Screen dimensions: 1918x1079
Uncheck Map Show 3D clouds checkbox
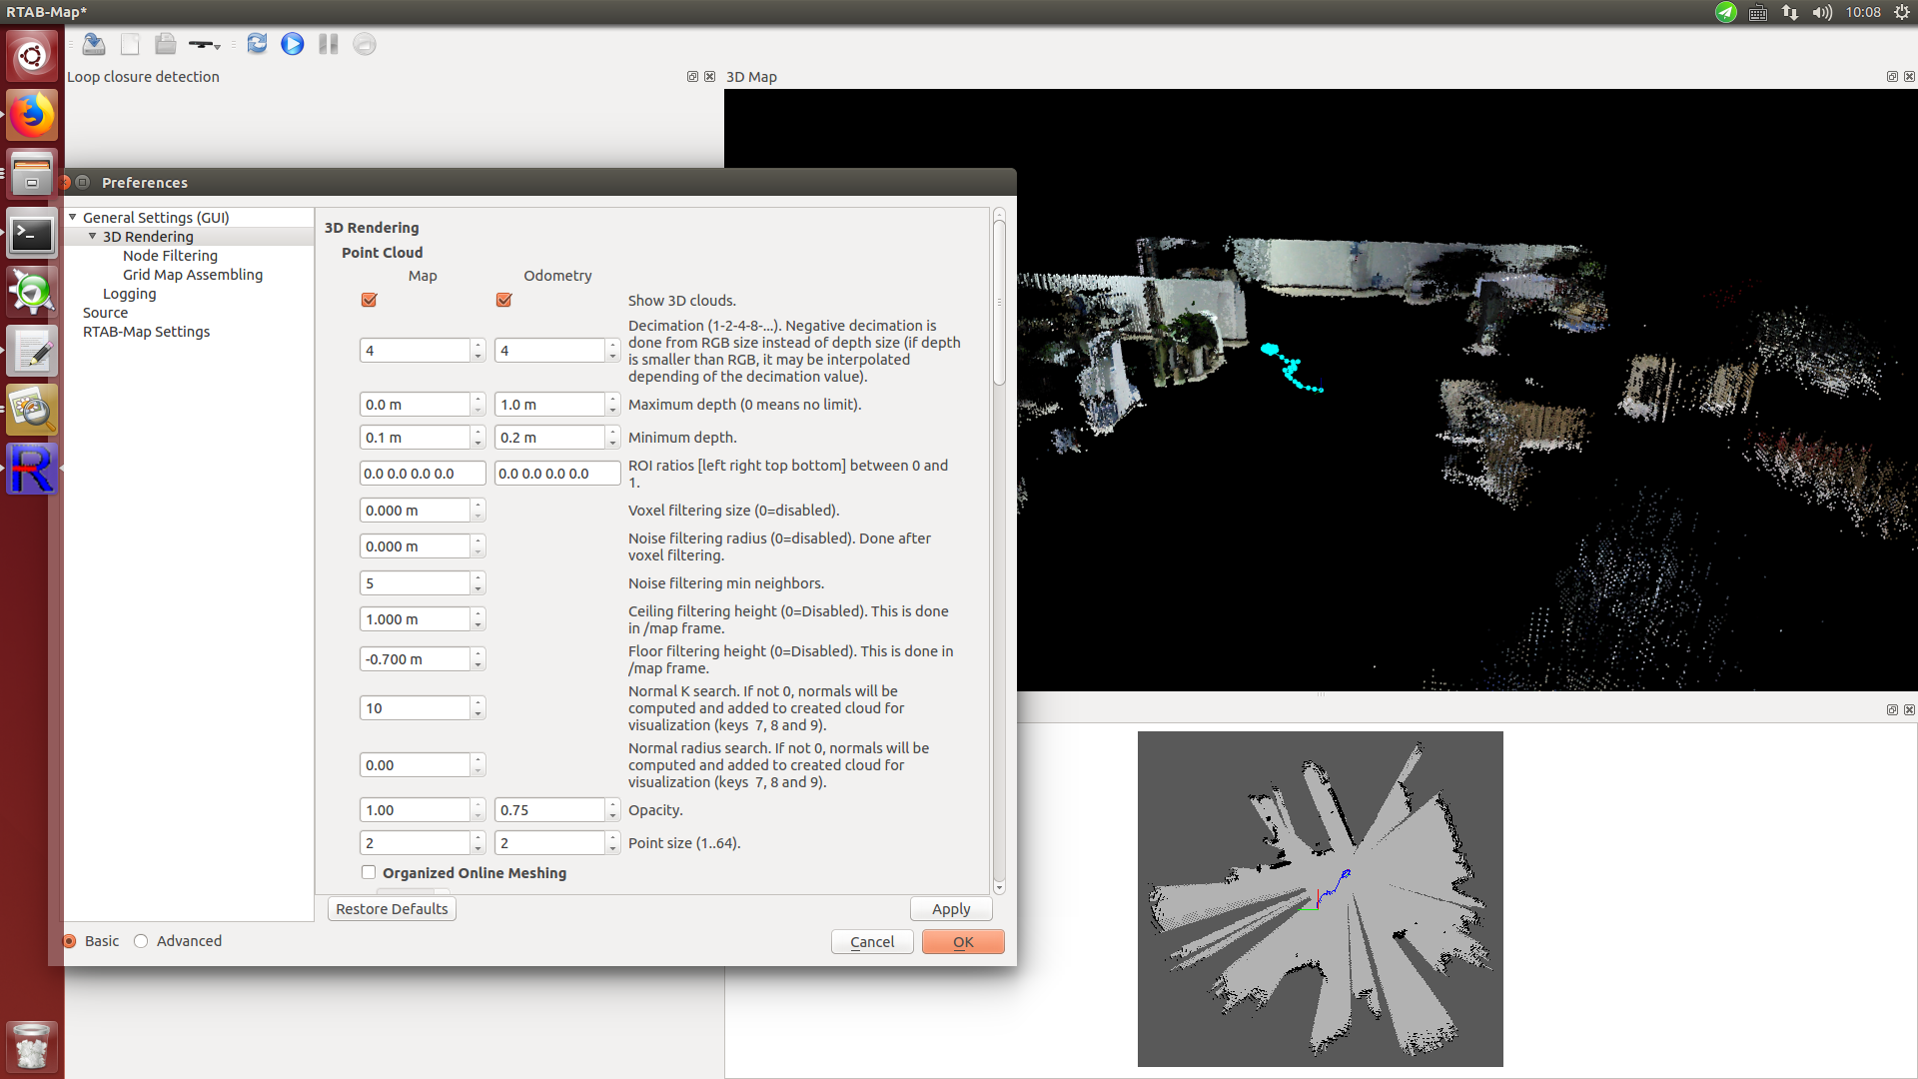369,300
